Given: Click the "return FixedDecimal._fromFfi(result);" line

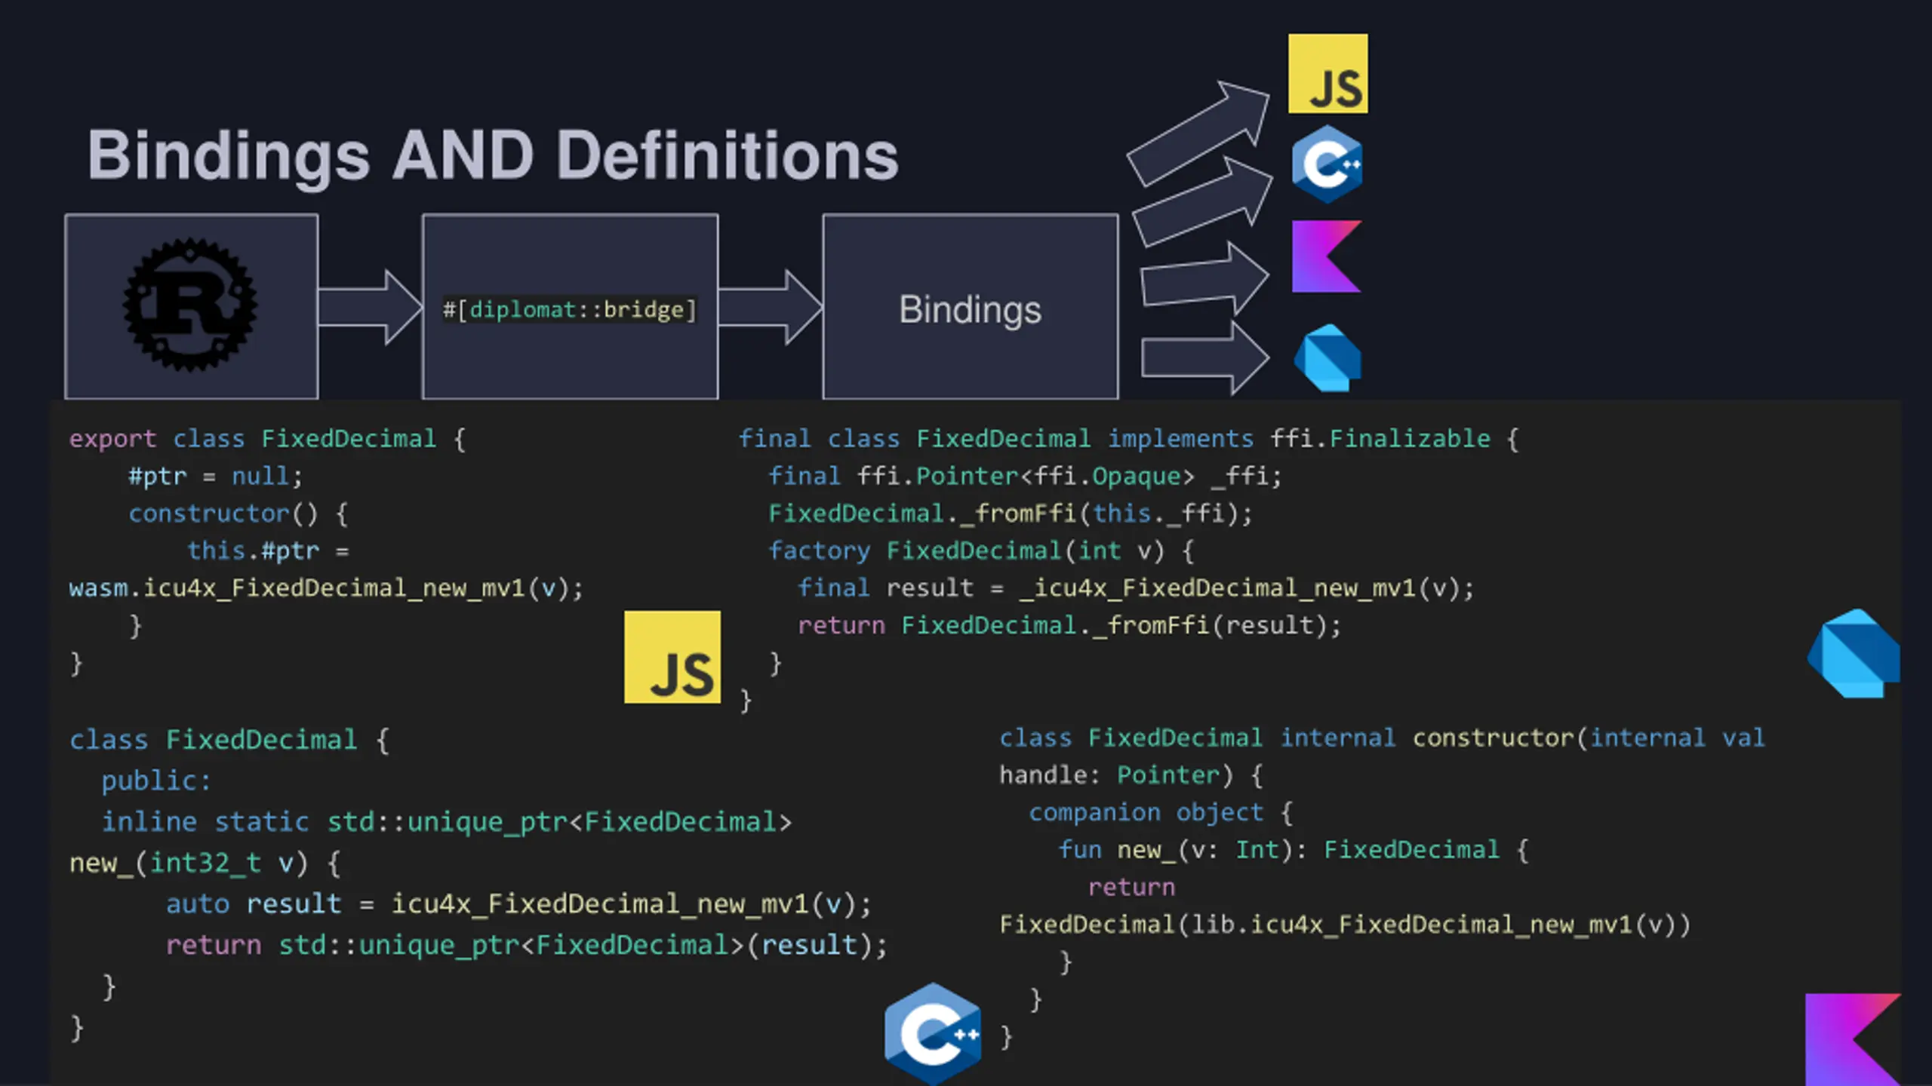Looking at the screenshot, I should [x=1069, y=625].
